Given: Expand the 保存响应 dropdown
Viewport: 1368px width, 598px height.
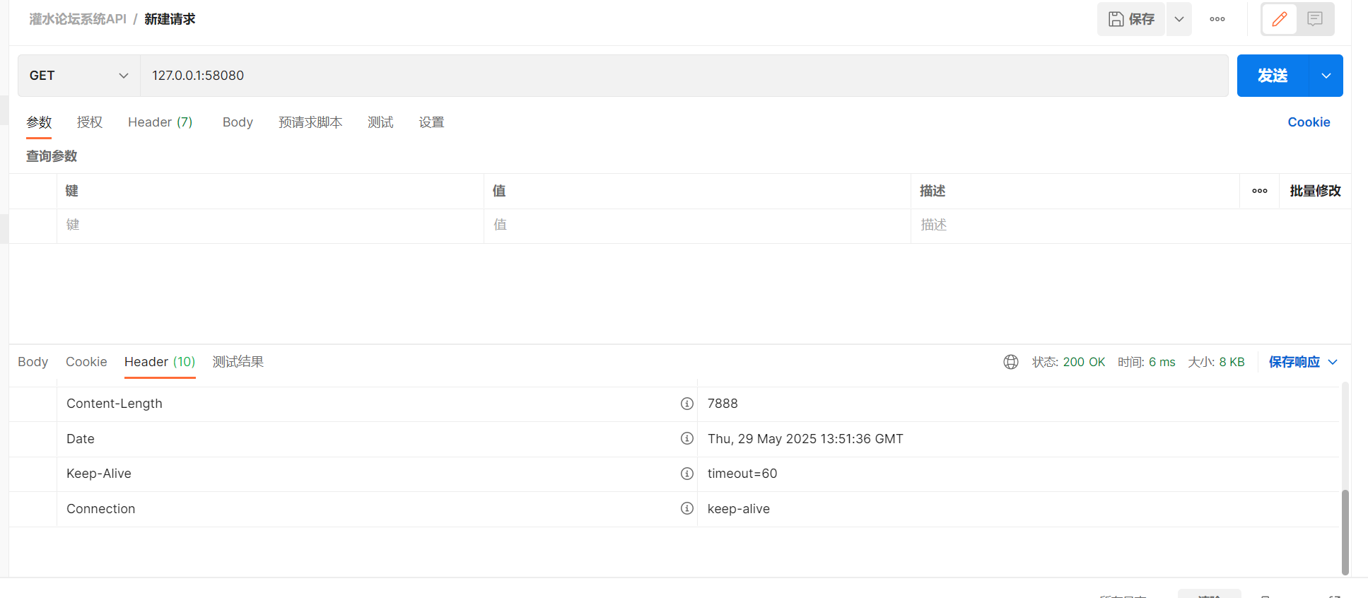Looking at the screenshot, I should 1333,362.
